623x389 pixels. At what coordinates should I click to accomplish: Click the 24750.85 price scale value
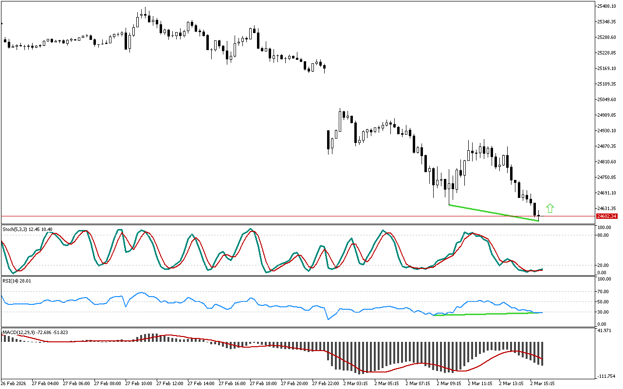606,177
